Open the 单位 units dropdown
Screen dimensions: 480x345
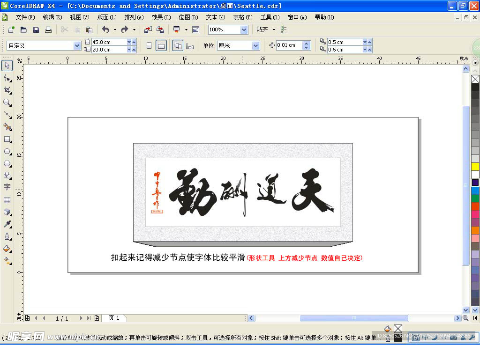coord(255,46)
